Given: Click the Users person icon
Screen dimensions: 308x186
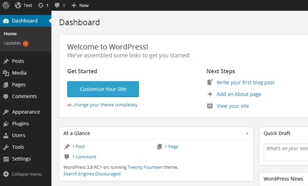Looking at the screenshot, I should 6,136.
